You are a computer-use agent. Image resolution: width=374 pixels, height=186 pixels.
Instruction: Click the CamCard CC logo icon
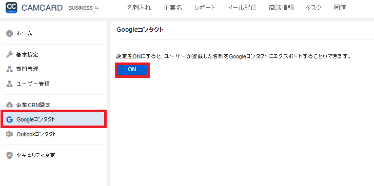(11, 8)
